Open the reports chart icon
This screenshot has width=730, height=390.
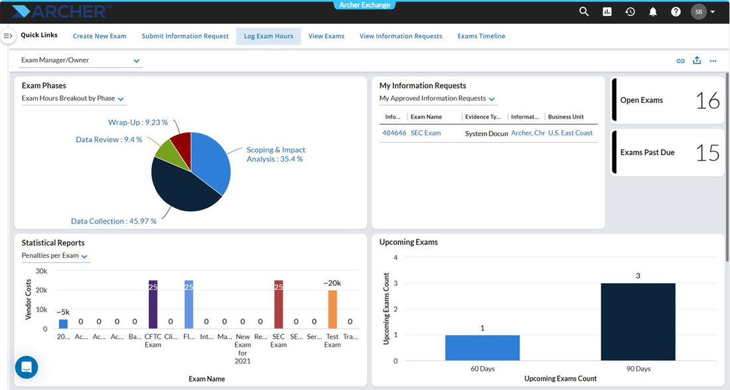click(x=607, y=12)
